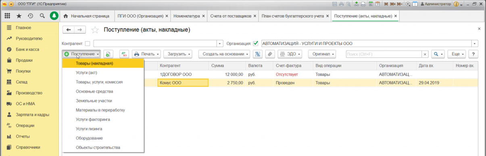The height and width of the screenshot is (156, 486).
Task: Open global search magnifier icon
Action: click(42, 16)
